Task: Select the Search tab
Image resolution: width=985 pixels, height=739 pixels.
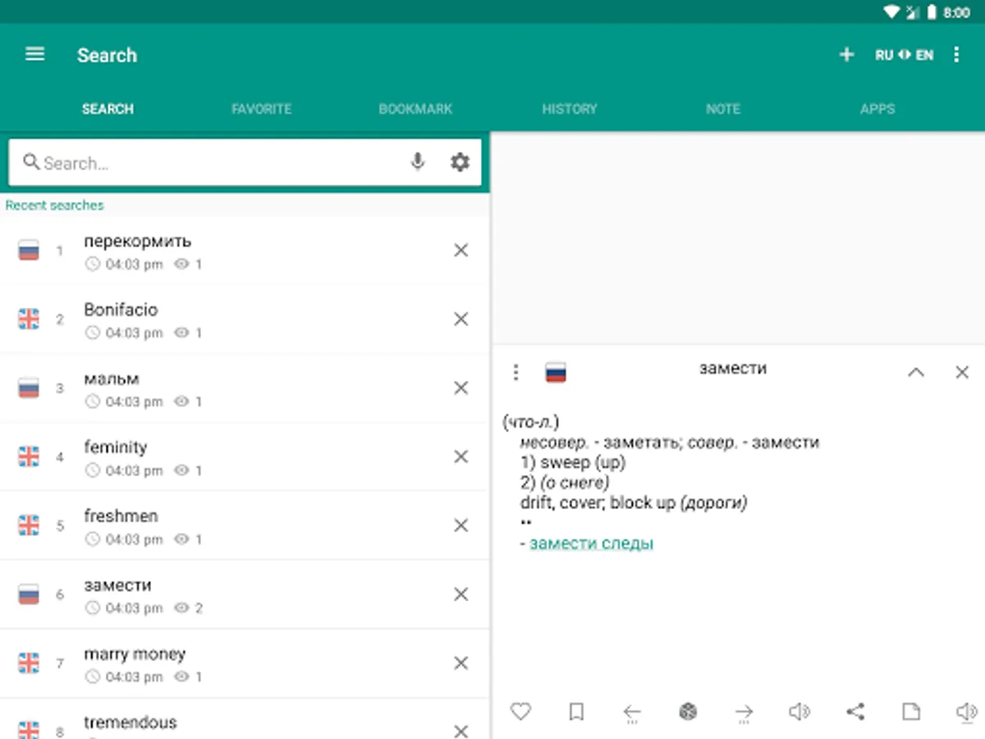Action: 108,108
